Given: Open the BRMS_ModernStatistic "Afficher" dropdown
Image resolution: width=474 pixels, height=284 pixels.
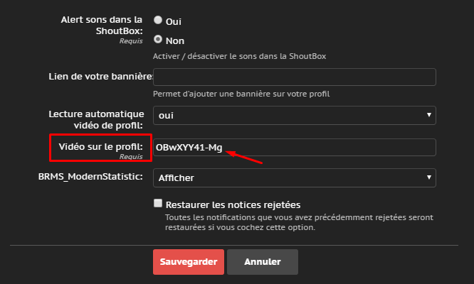Looking at the screenshot, I should coord(294,177).
